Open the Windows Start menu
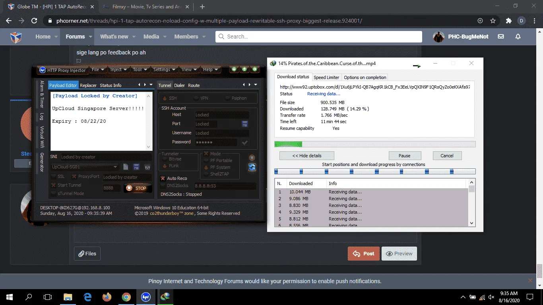The width and height of the screenshot is (543, 305). [x=10, y=297]
